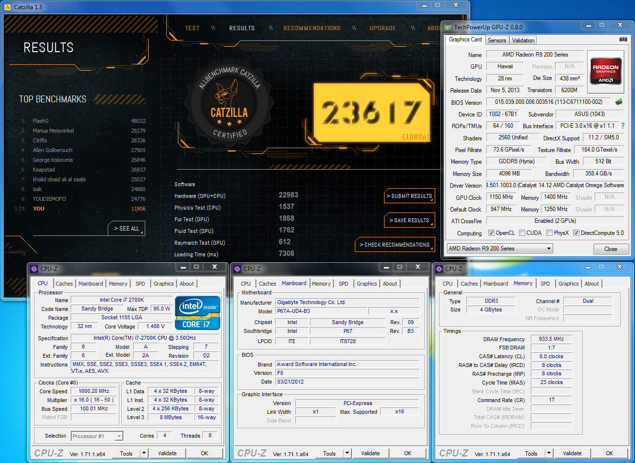Toggle the DirectCompute 5.0 checkbox
Viewport: 635px width, 463px height.
coord(577,233)
